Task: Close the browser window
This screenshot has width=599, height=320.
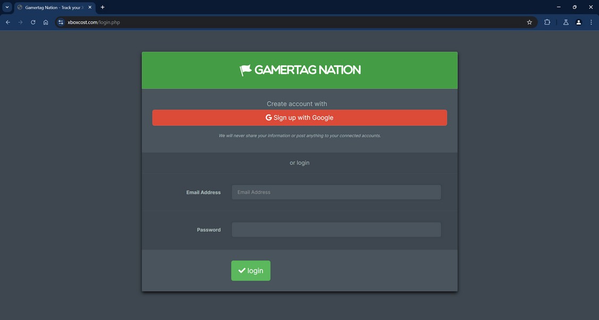Action: click(x=590, y=7)
